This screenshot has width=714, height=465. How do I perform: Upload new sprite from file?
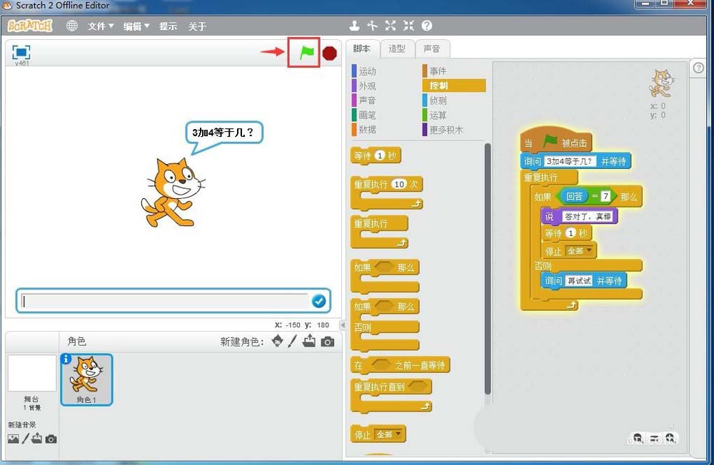pos(309,341)
